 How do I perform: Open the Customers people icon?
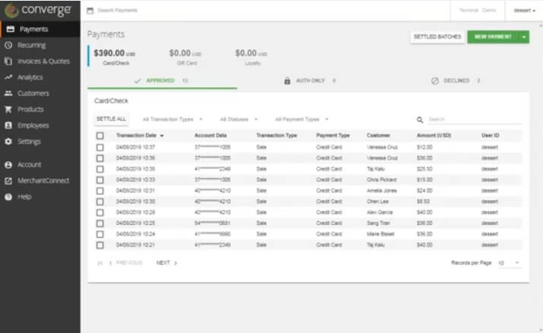coord(8,94)
